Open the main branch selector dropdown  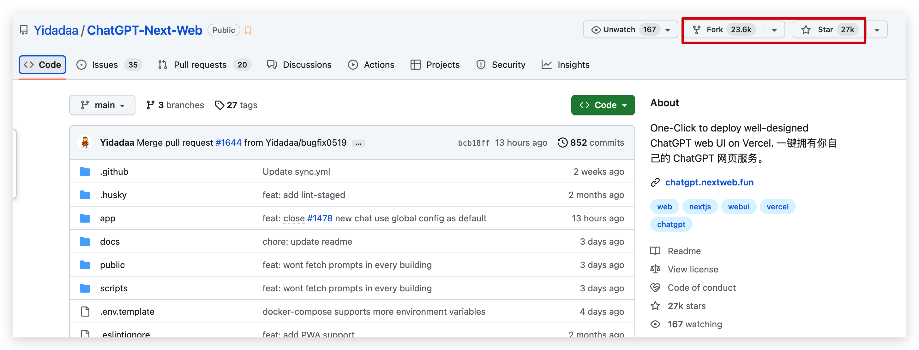point(102,105)
